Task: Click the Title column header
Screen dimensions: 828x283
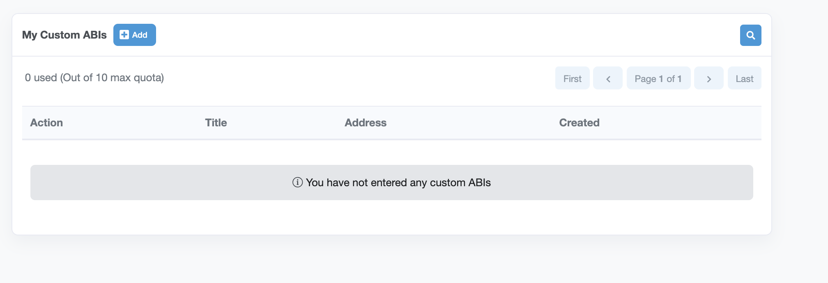Action: point(216,123)
